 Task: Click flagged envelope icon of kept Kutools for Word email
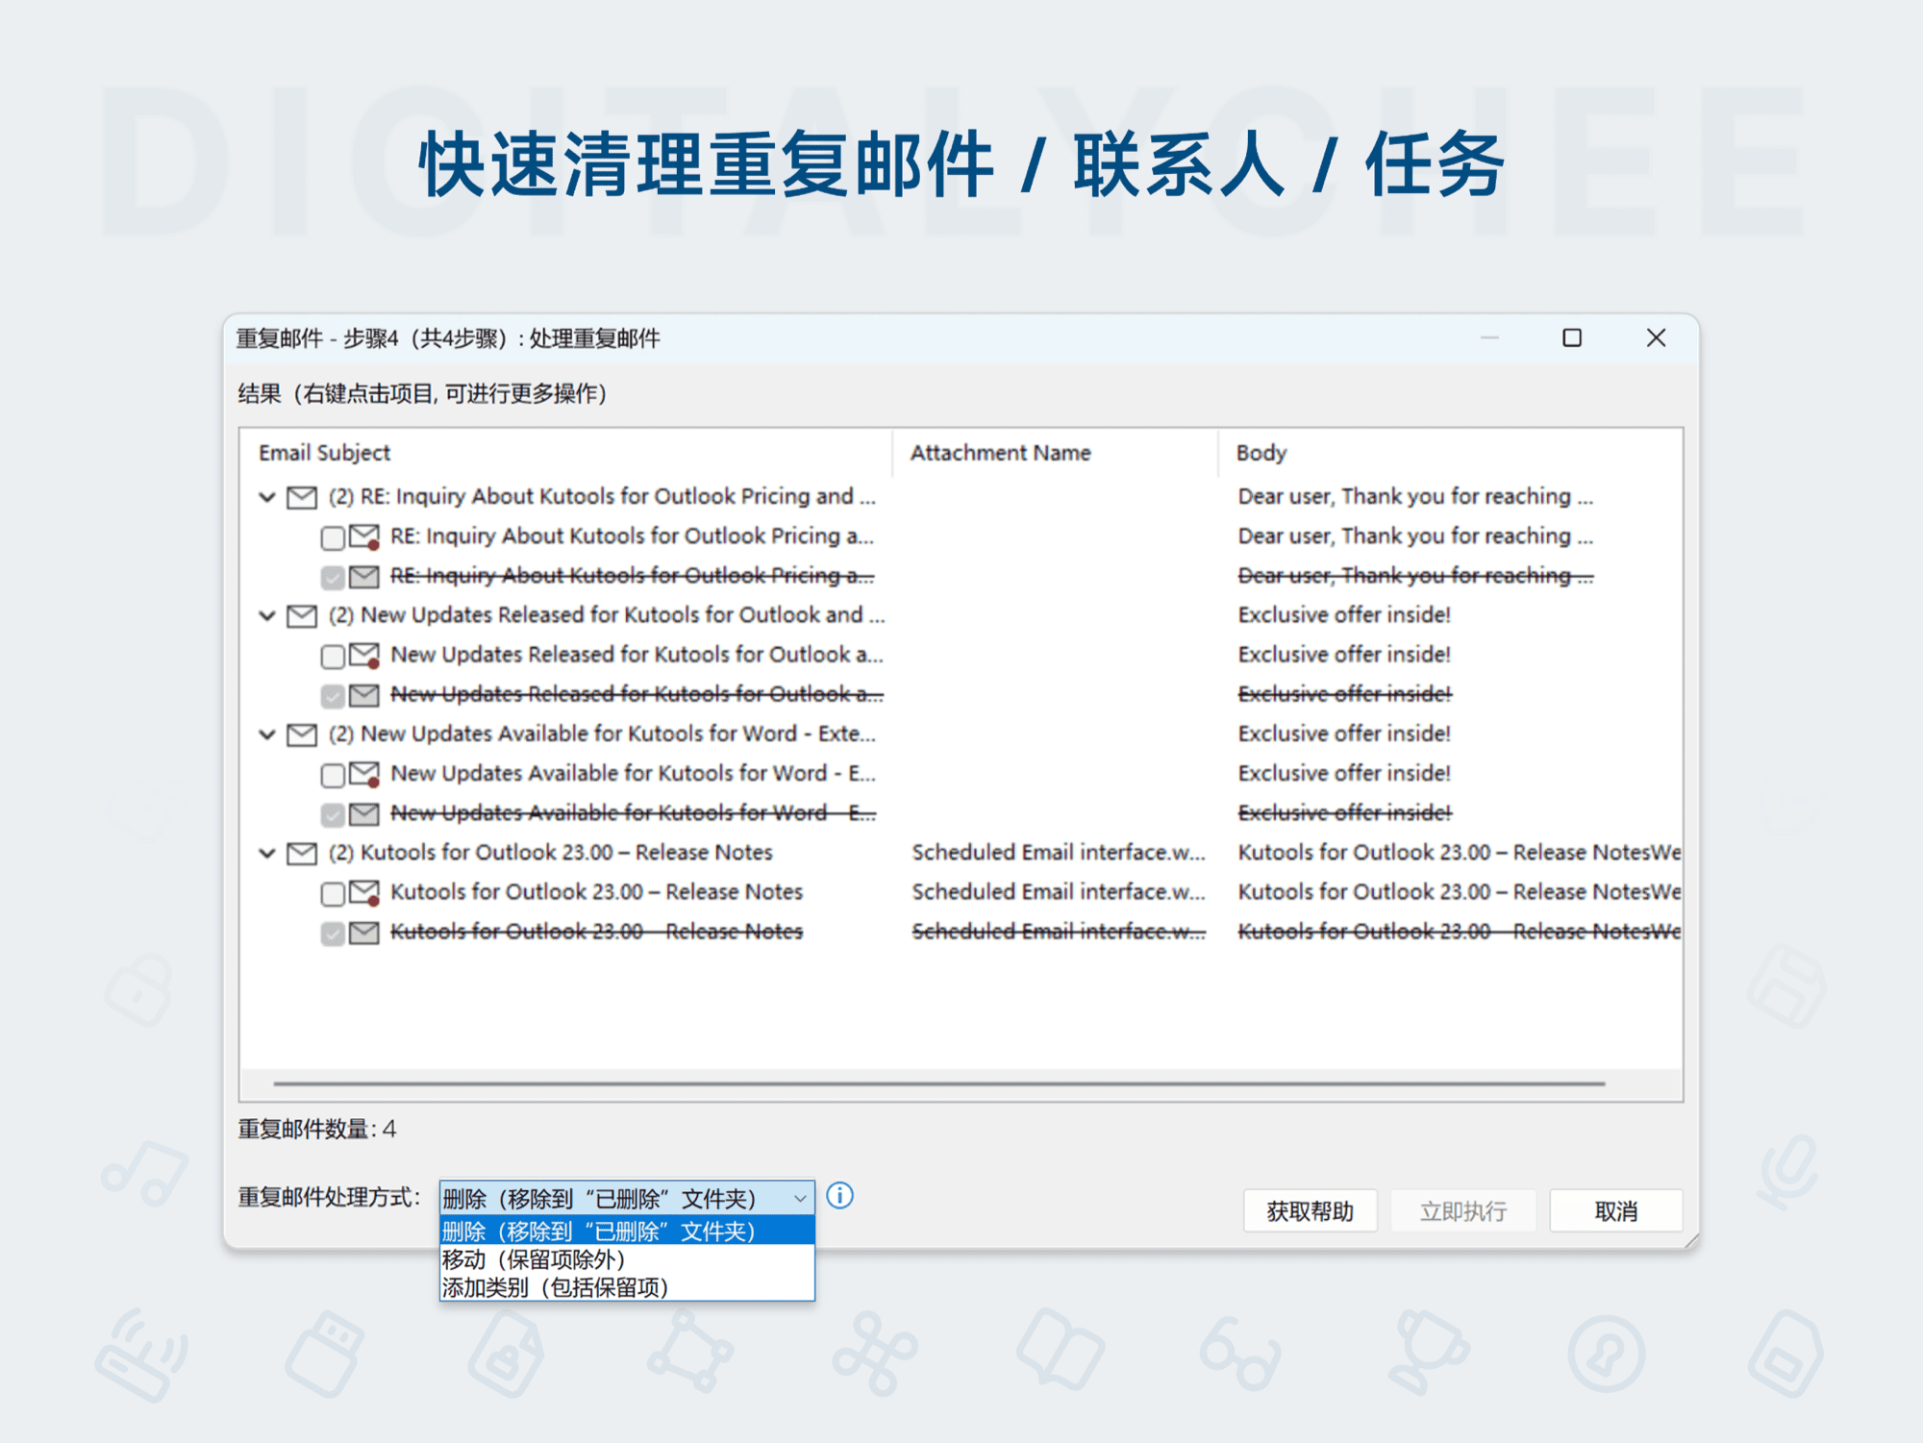[363, 774]
